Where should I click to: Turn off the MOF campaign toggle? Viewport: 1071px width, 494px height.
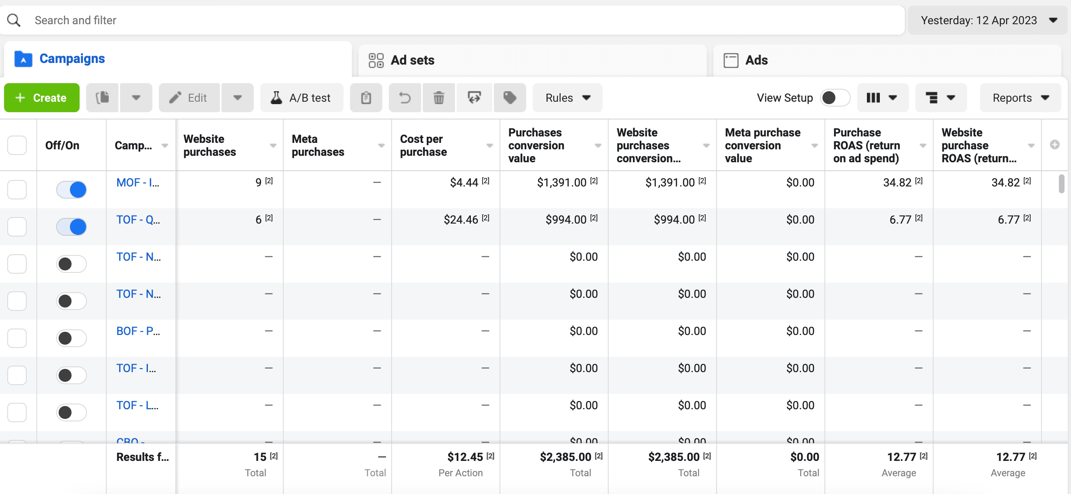[x=72, y=190]
